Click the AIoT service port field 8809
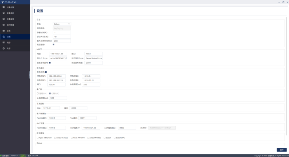The image size is (289, 157). (x=127, y=128)
